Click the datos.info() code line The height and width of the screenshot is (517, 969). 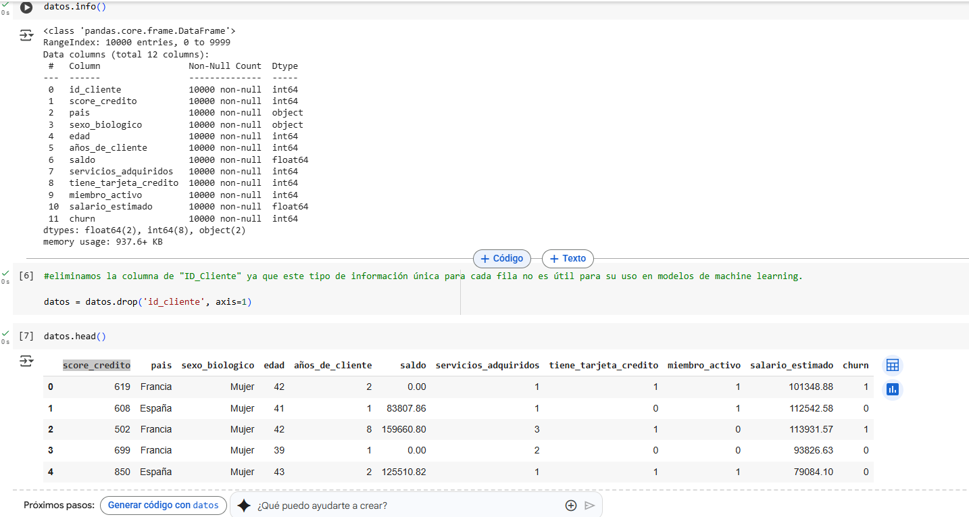tap(74, 7)
